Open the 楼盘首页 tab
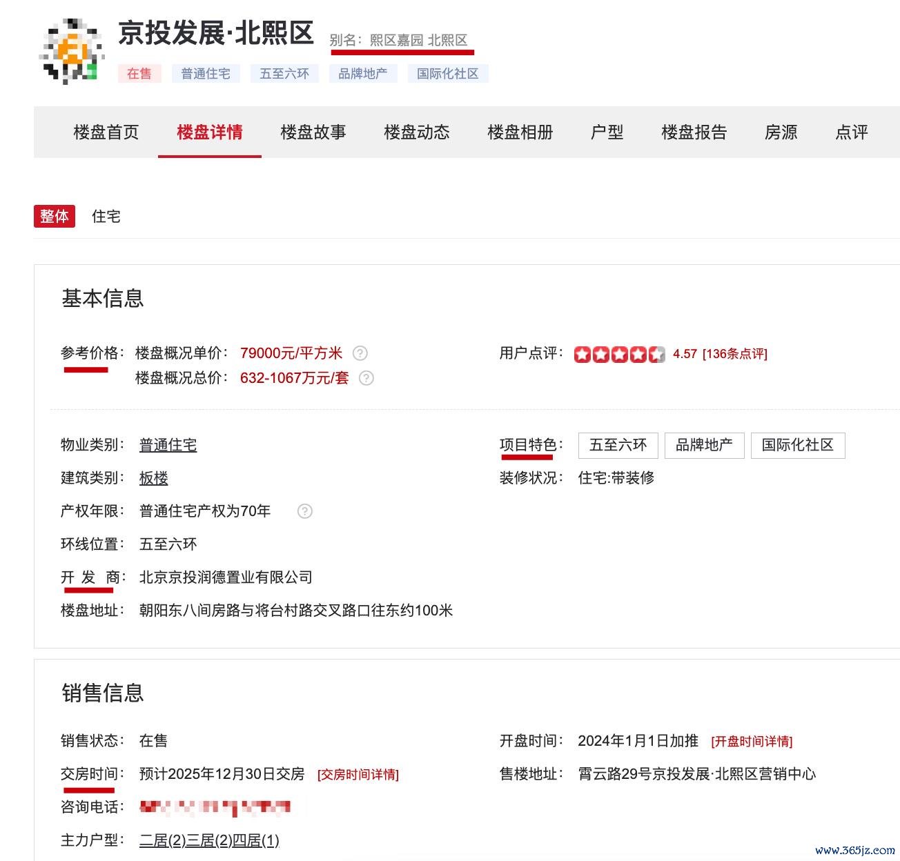Image resolution: width=900 pixels, height=861 pixels. [106, 132]
